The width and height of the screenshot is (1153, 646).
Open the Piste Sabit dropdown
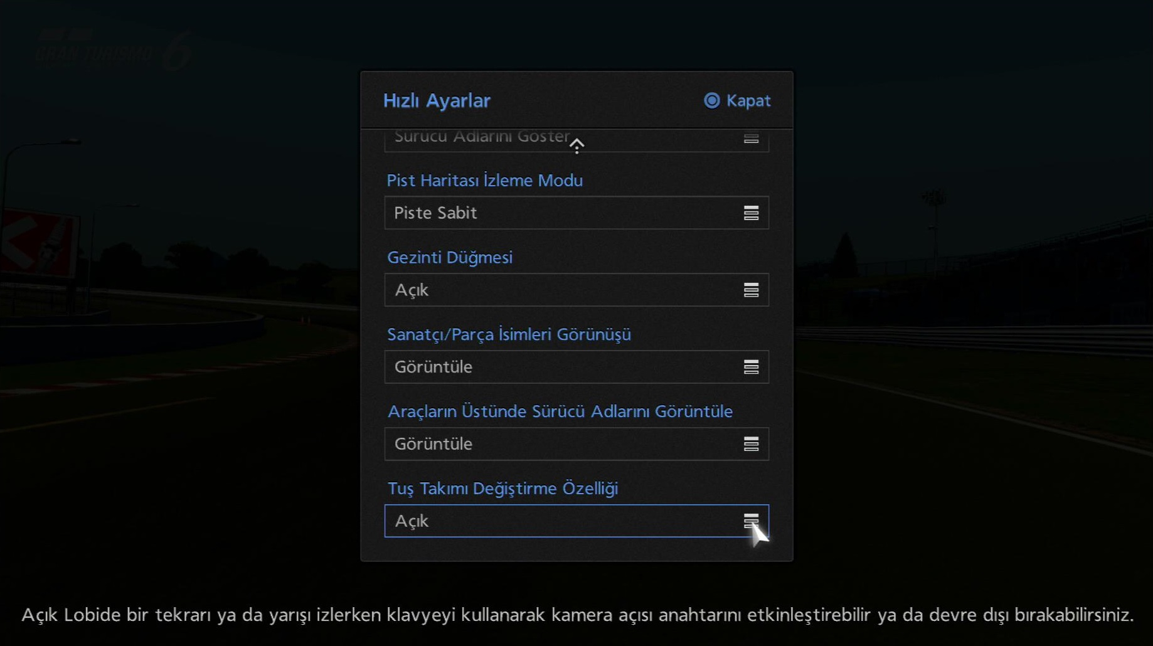coord(565,213)
